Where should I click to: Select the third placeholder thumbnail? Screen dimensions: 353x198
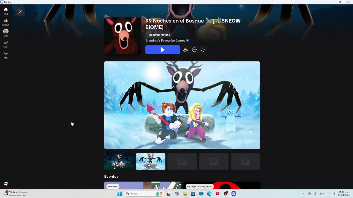tap(182, 161)
